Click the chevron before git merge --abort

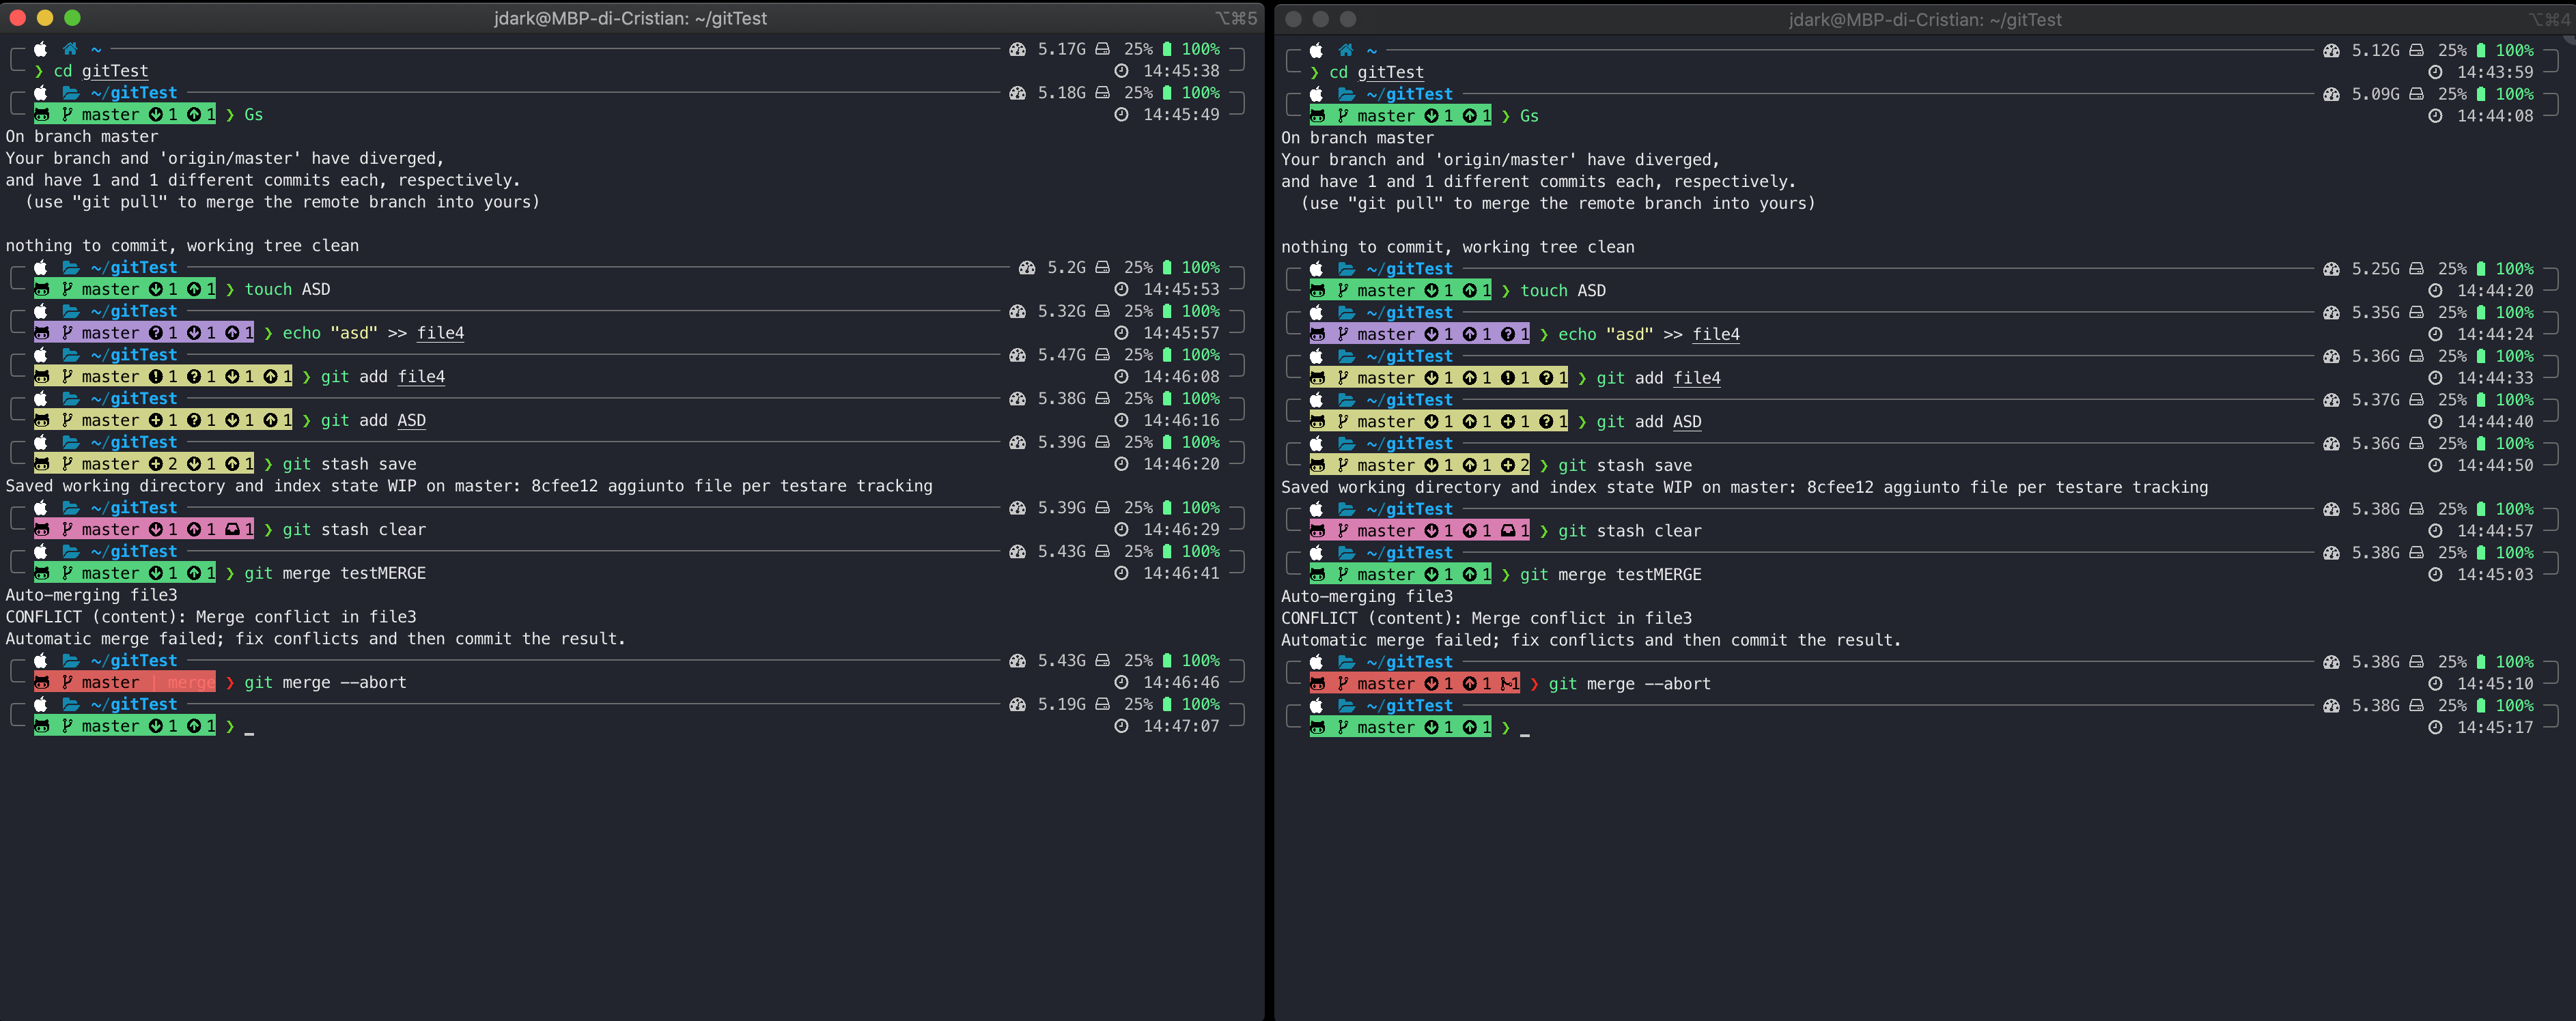(231, 682)
